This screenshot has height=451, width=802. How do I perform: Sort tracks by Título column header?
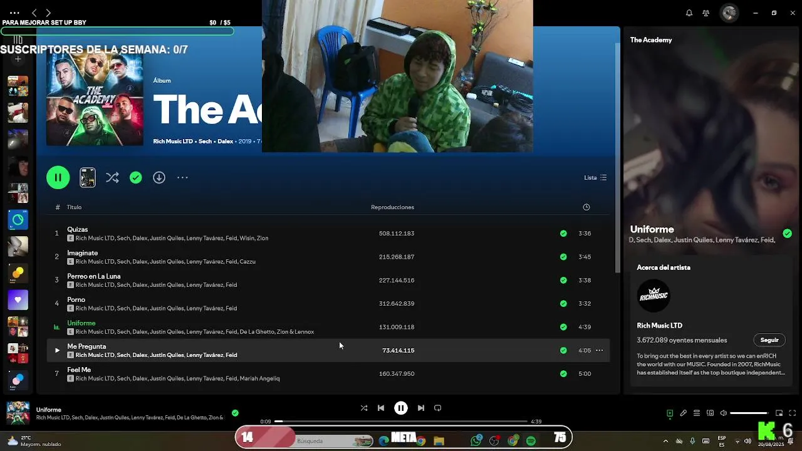click(74, 207)
